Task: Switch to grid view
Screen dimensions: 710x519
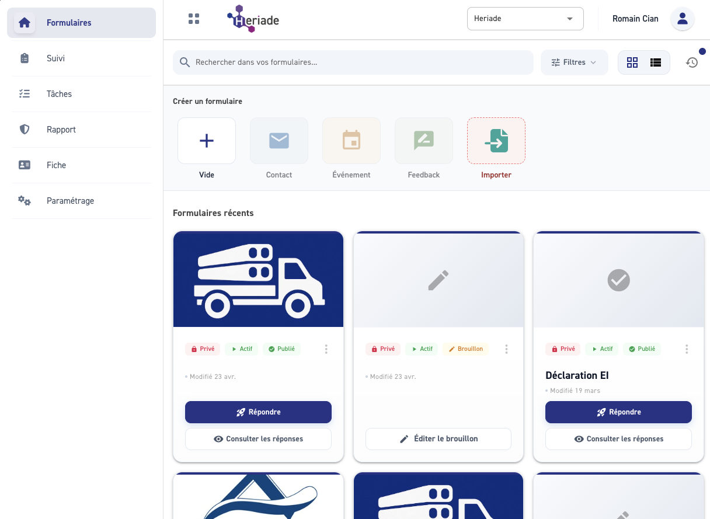Action: point(632,62)
